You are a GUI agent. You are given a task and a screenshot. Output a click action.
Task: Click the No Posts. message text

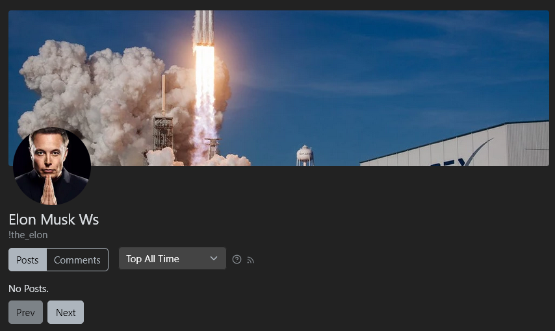coord(29,289)
